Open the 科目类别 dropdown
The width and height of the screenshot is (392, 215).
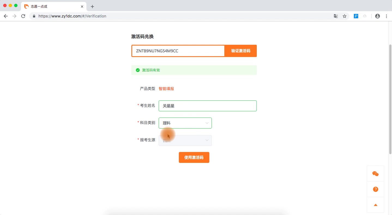pos(185,123)
